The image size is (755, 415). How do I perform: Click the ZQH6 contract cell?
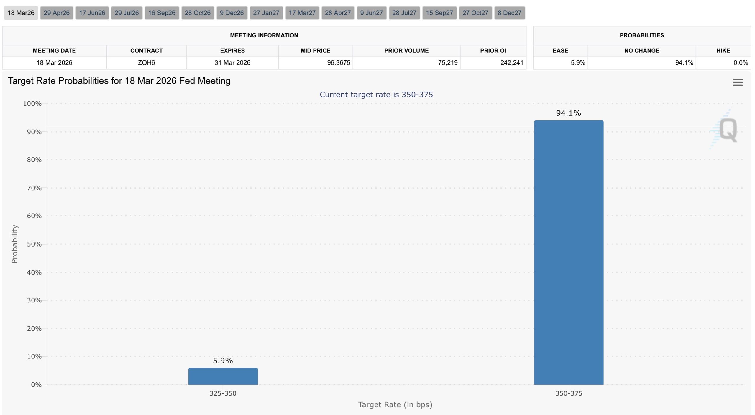pyautogui.click(x=147, y=62)
